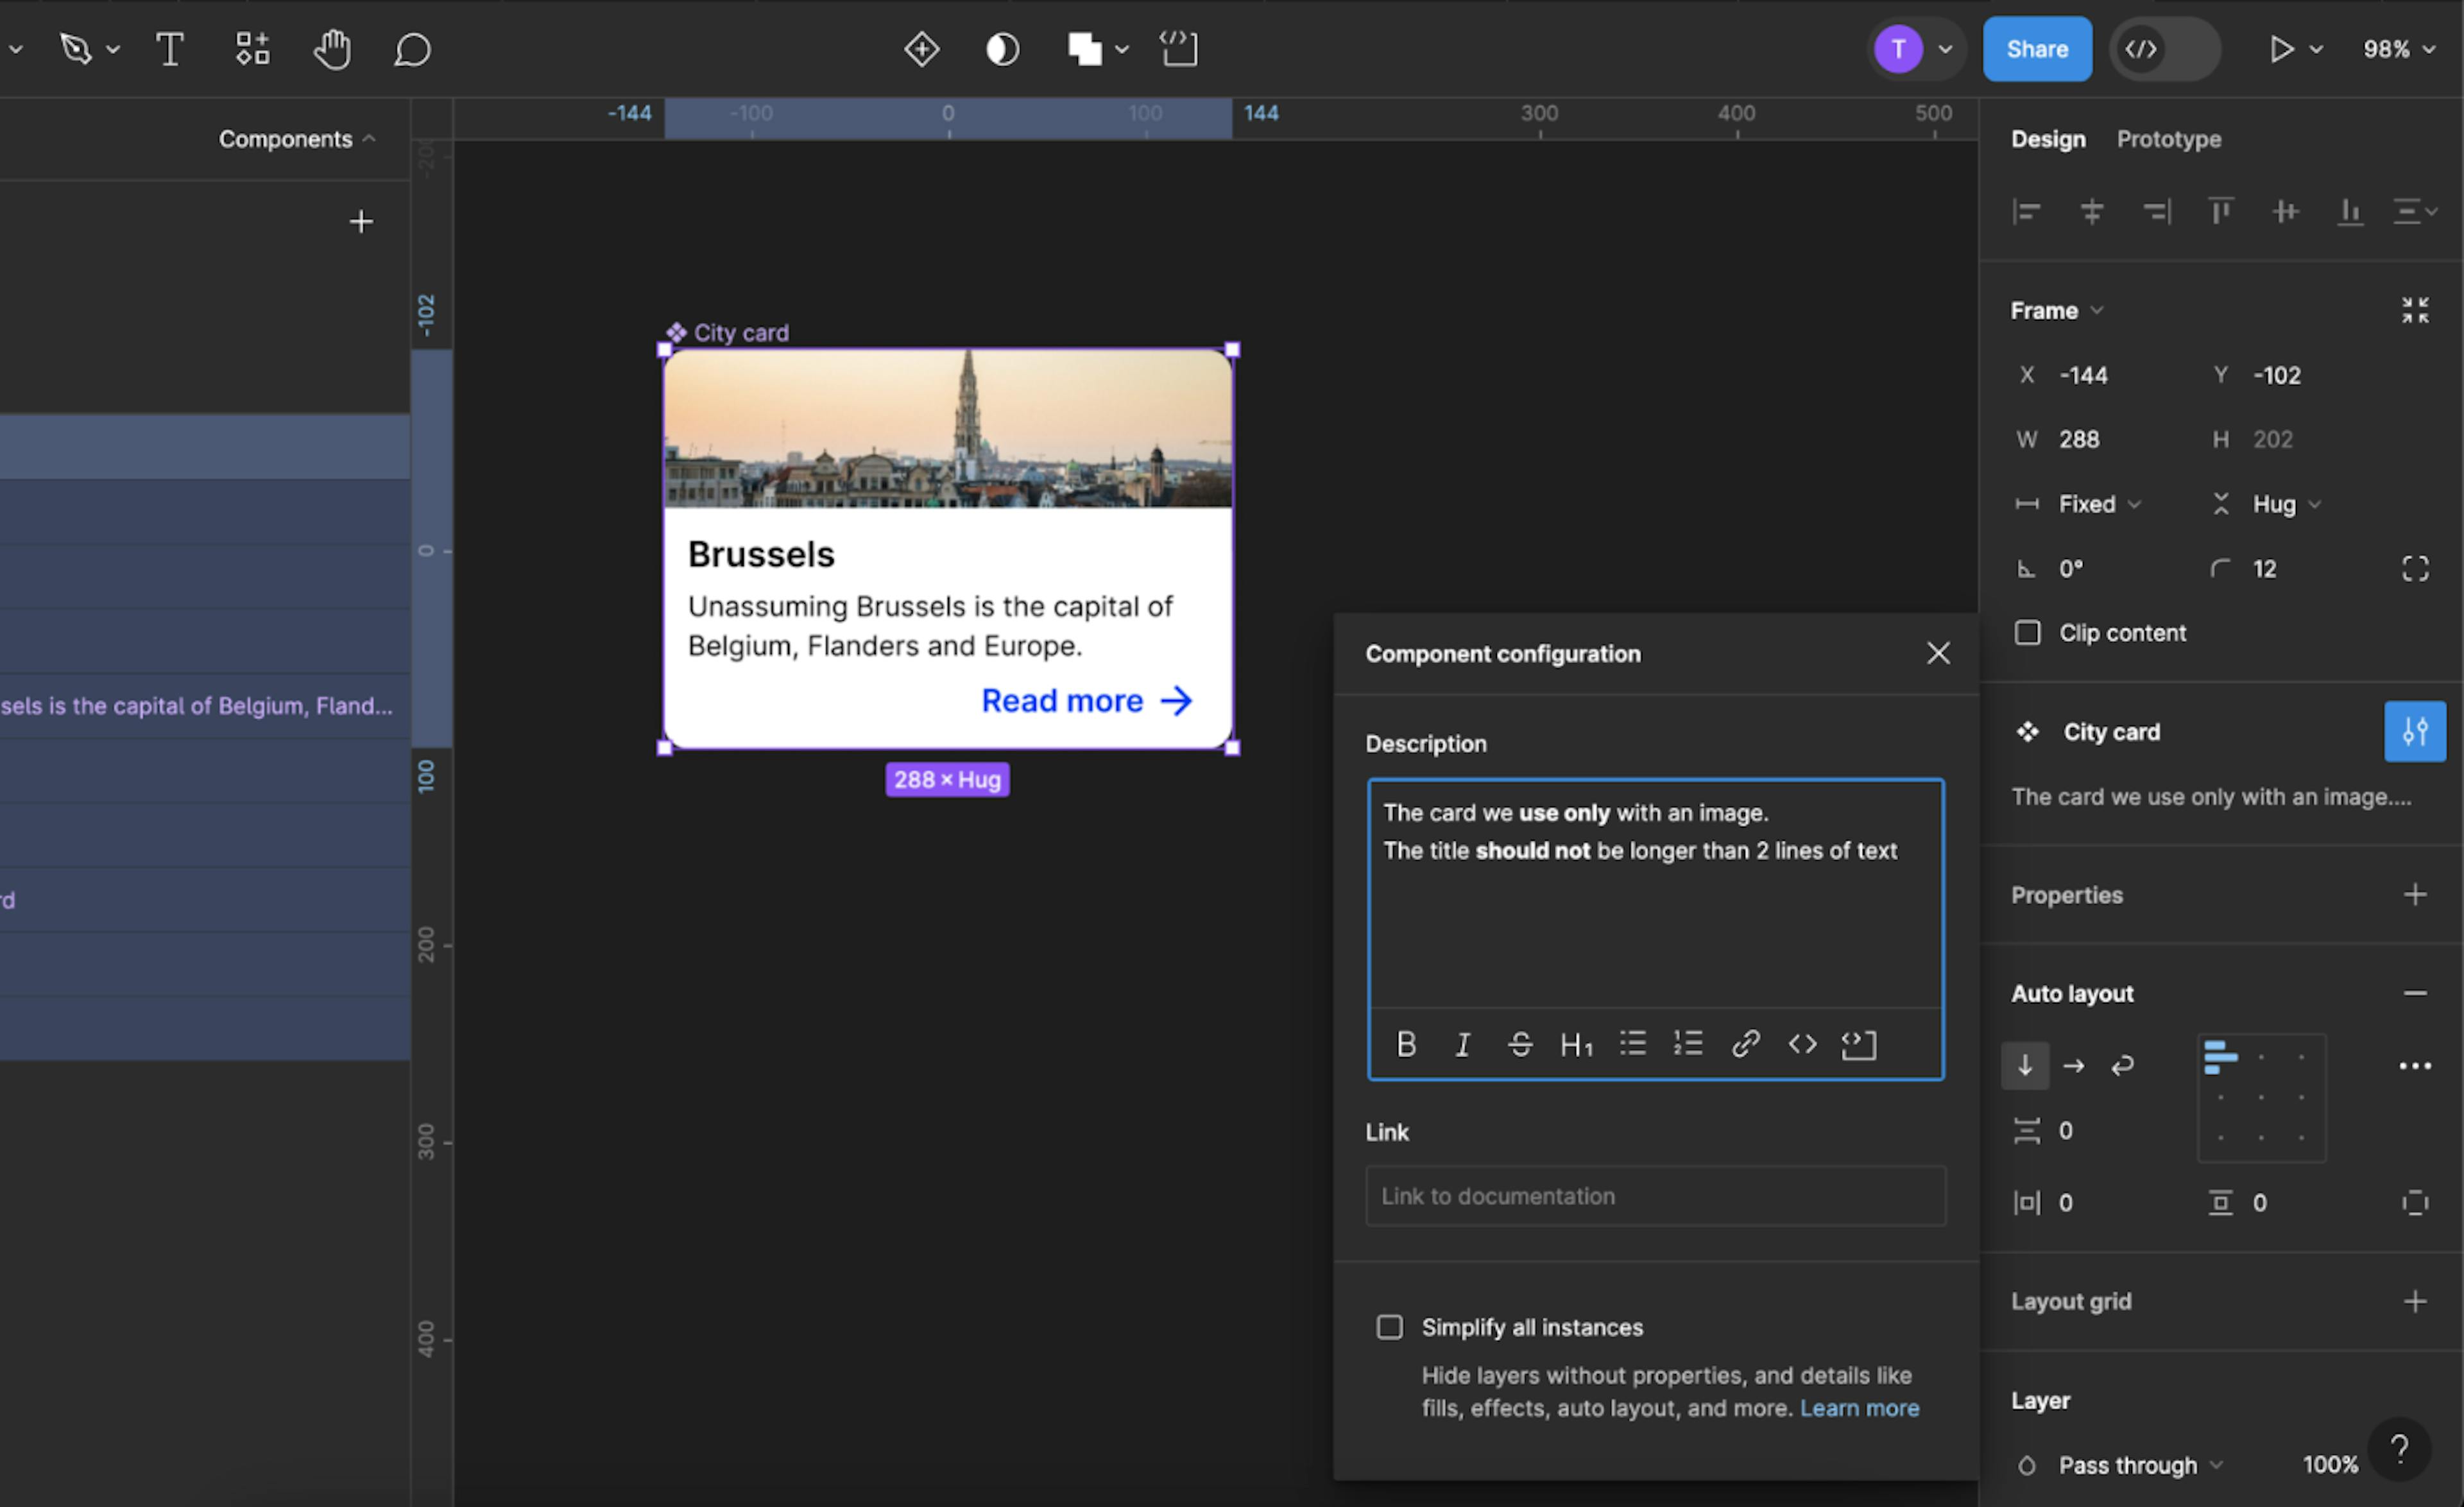Expand the Frame section dropdown
This screenshot has width=2464, height=1507.
click(x=2100, y=310)
